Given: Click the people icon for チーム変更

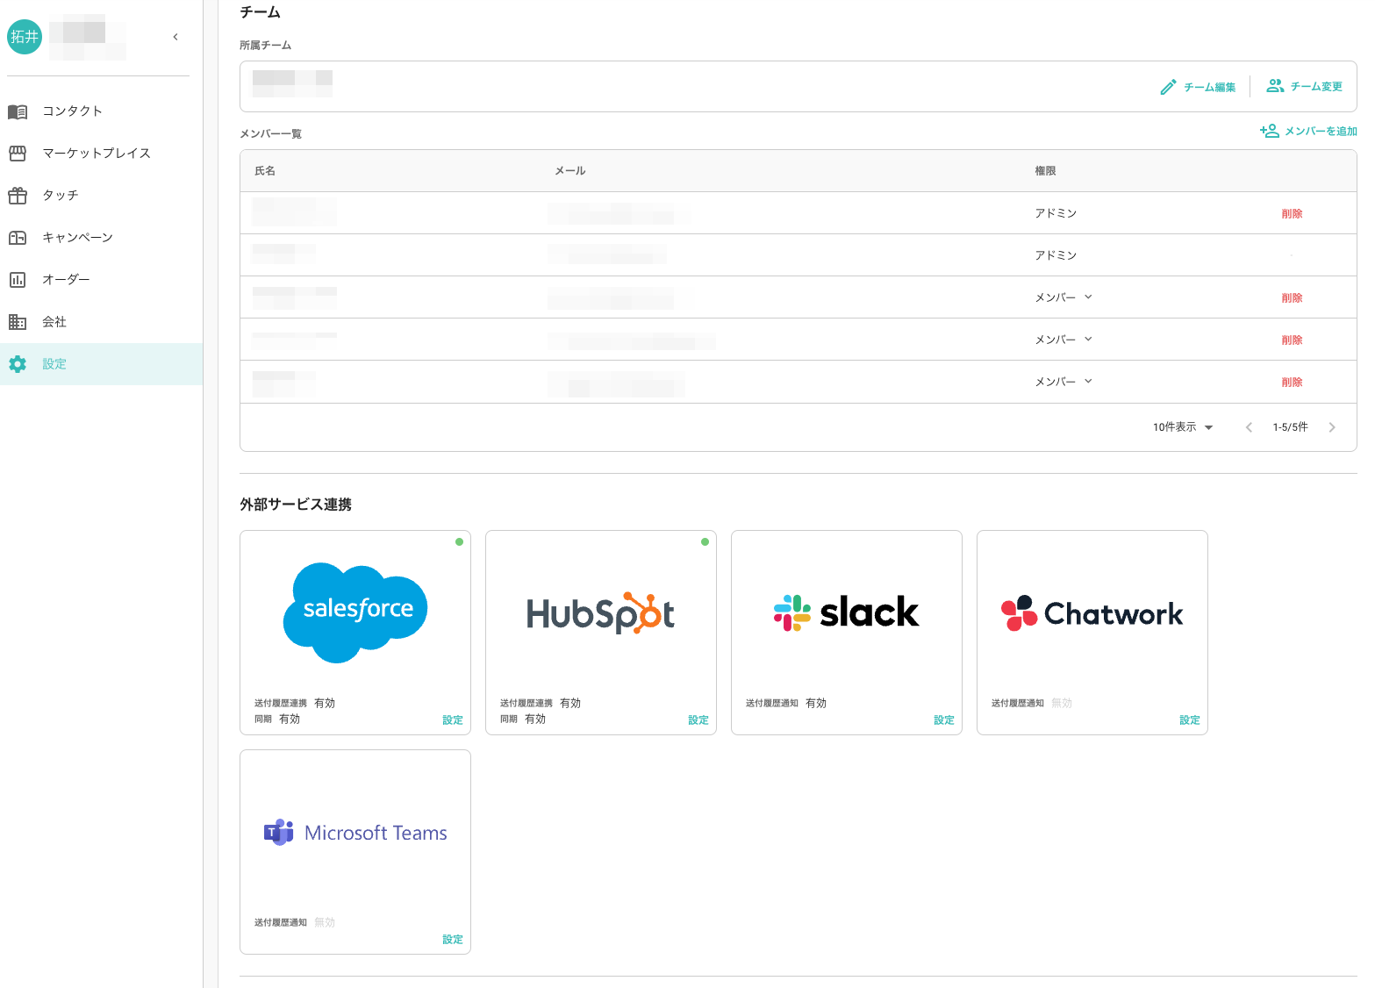Looking at the screenshot, I should point(1275,86).
